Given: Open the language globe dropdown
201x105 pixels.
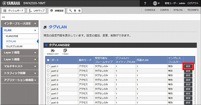Looking at the screenshot, I should [x=156, y=3].
